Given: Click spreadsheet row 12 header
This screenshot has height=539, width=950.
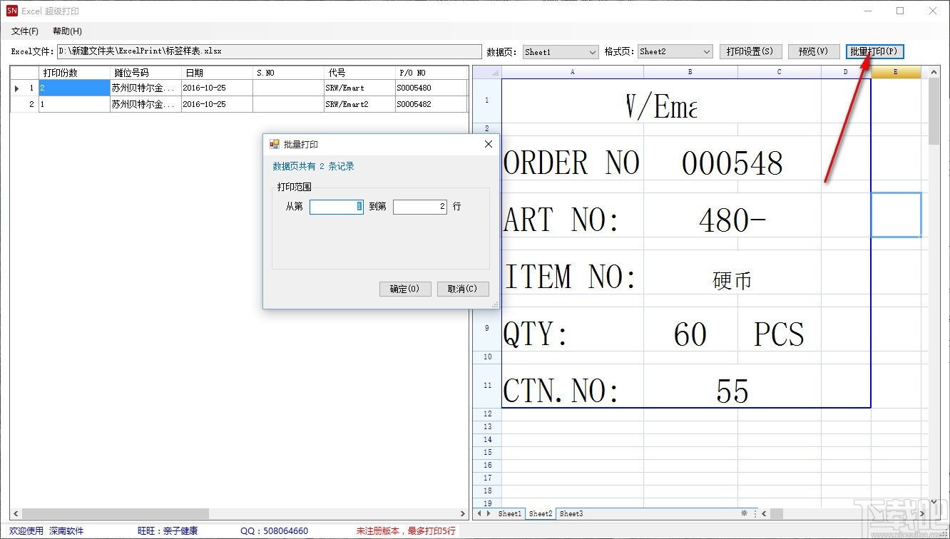Looking at the screenshot, I should (x=487, y=414).
